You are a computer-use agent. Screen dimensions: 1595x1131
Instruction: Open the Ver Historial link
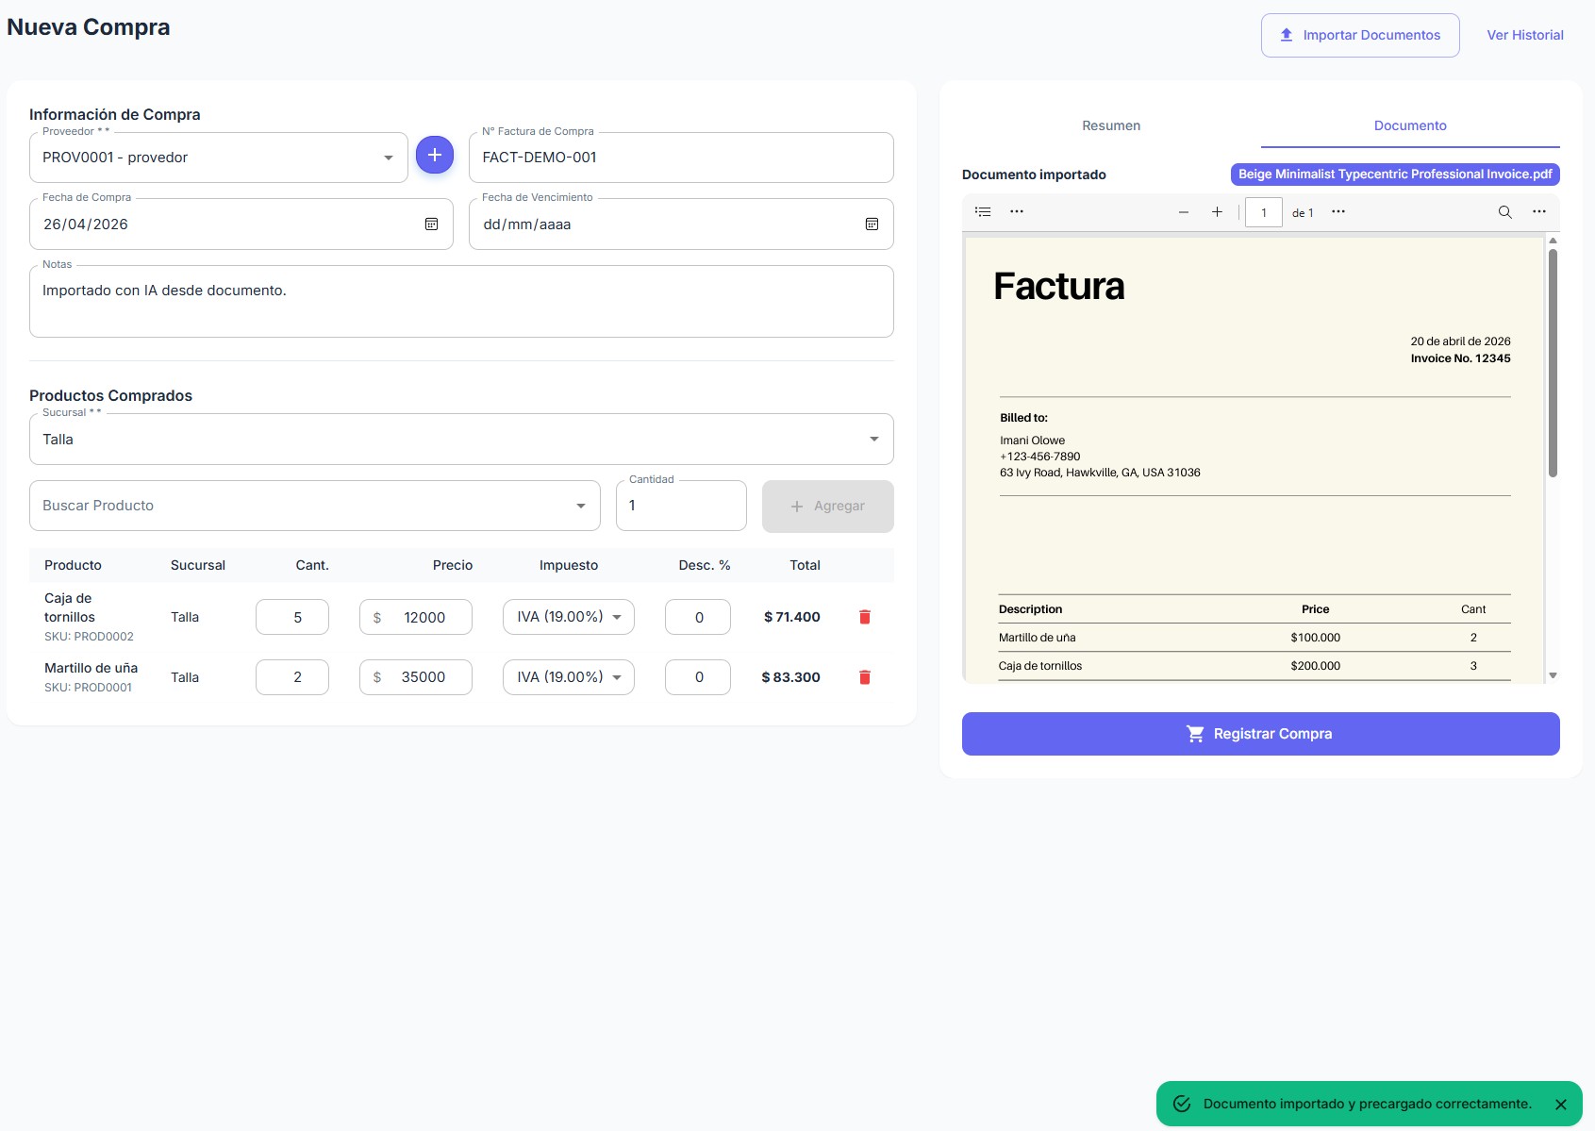coord(1525,35)
